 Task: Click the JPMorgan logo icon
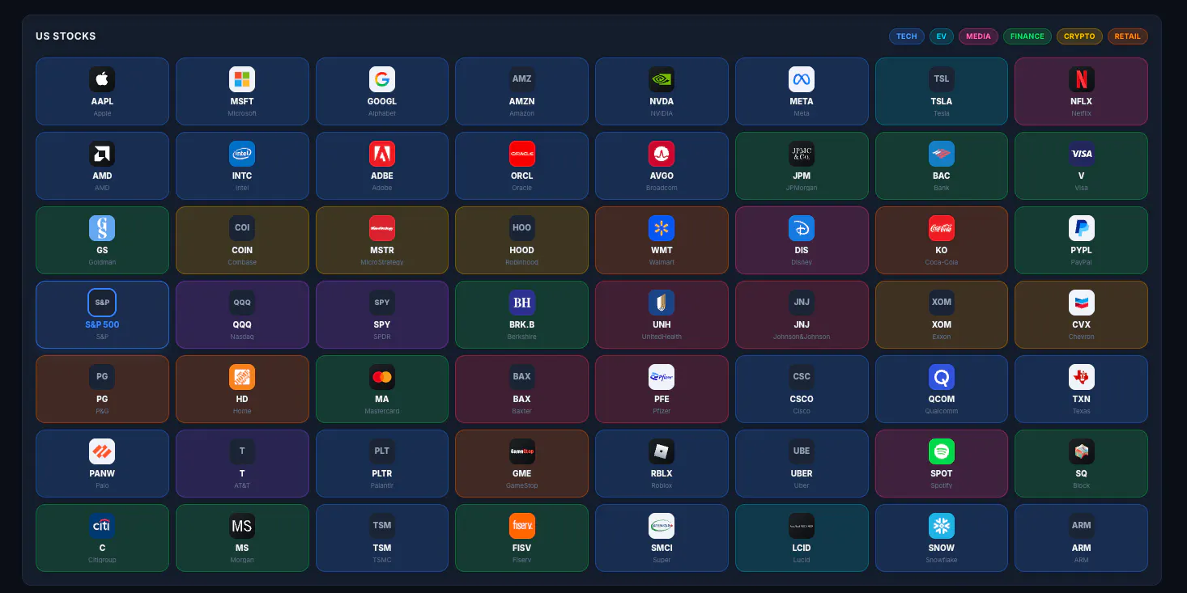click(x=802, y=154)
